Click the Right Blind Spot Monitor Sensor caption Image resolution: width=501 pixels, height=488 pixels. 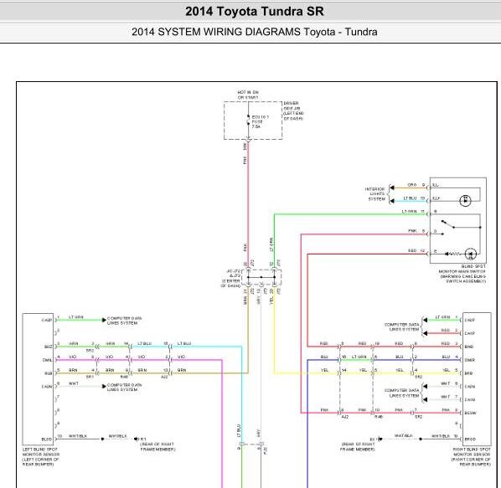click(471, 457)
